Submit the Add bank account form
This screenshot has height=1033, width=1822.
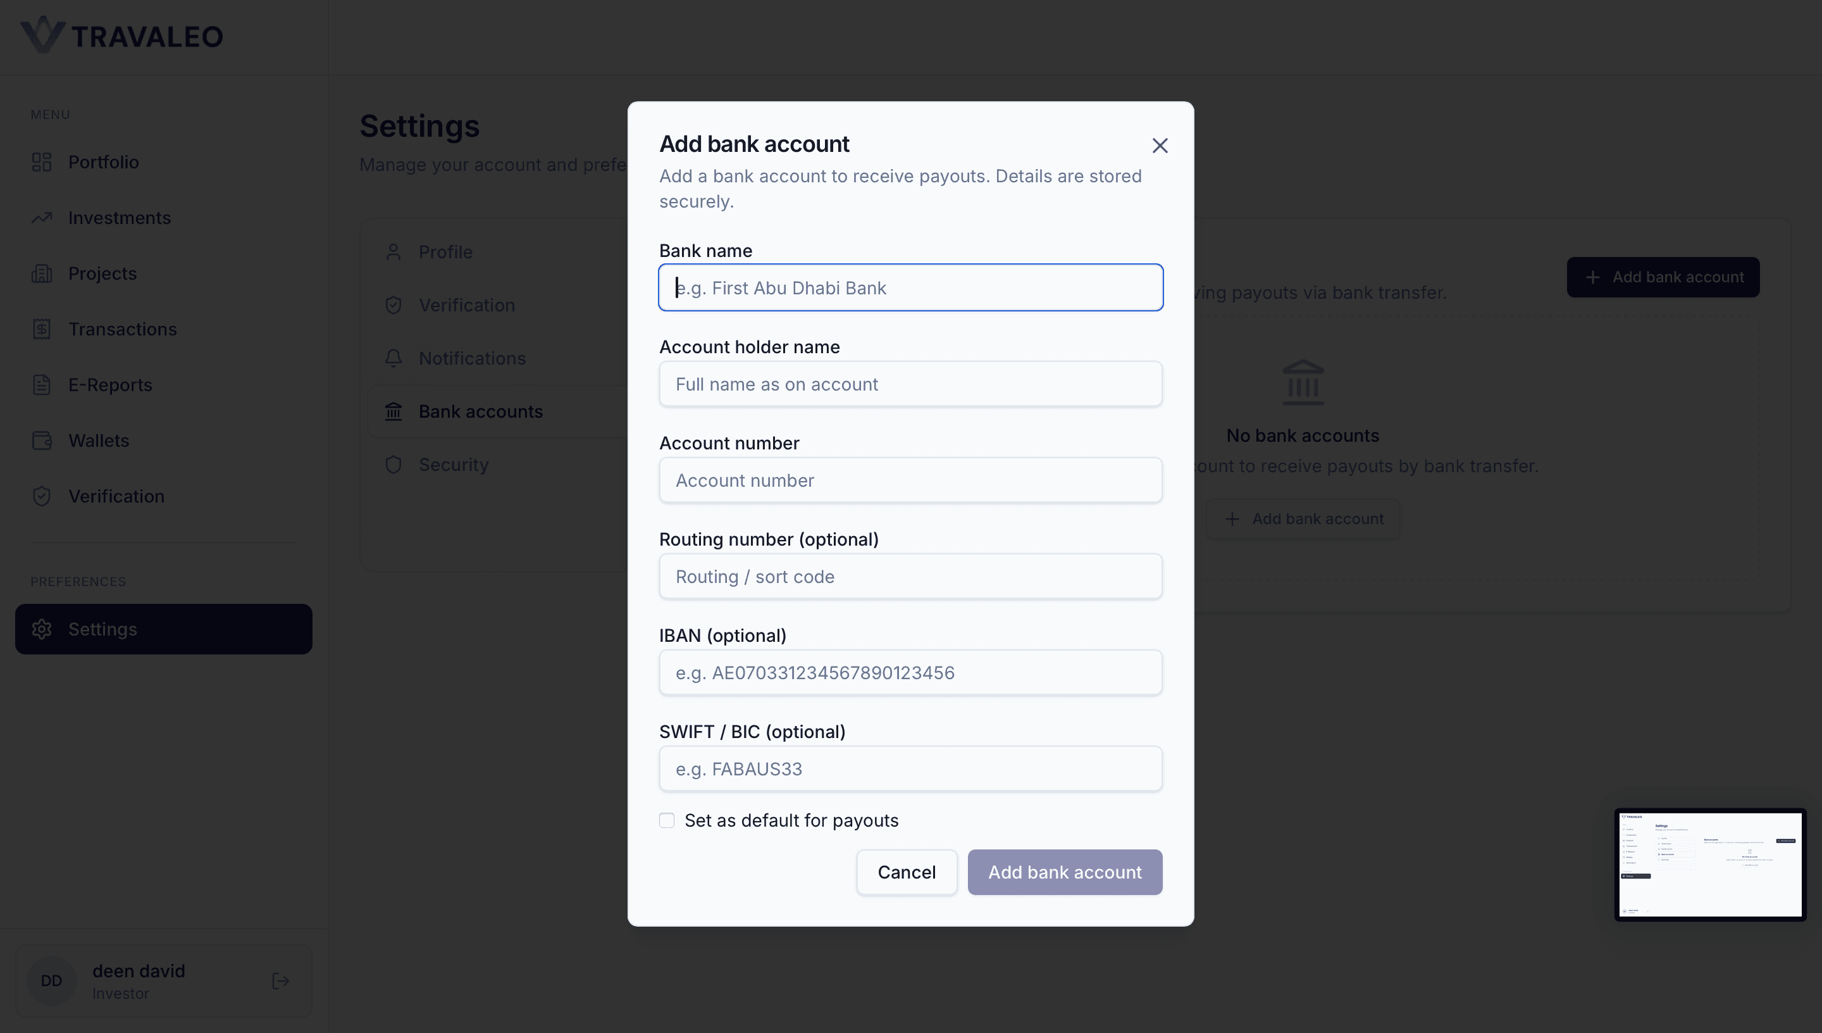coord(1065,872)
